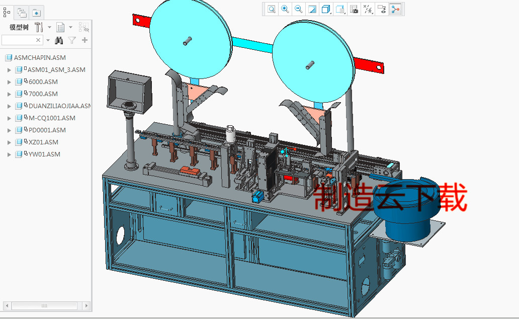Expand the 6000.ASM tree node

[9, 82]
